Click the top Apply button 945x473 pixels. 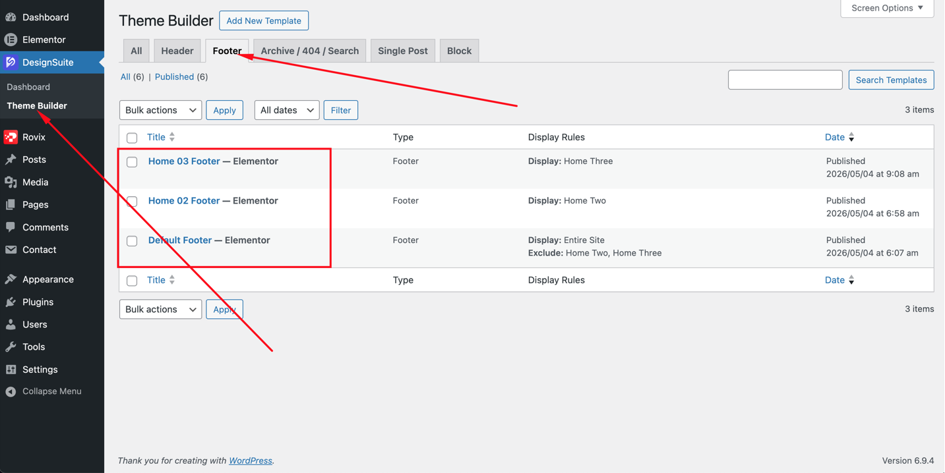224,110
